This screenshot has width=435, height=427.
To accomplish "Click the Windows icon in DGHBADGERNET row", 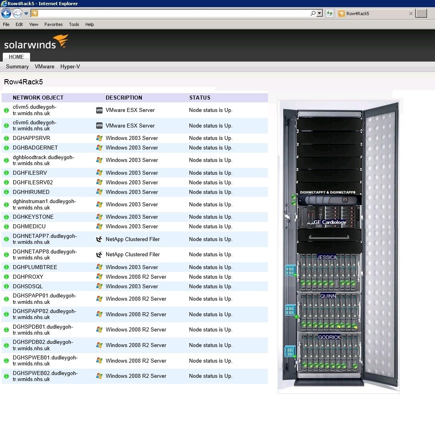I will 99,148.
